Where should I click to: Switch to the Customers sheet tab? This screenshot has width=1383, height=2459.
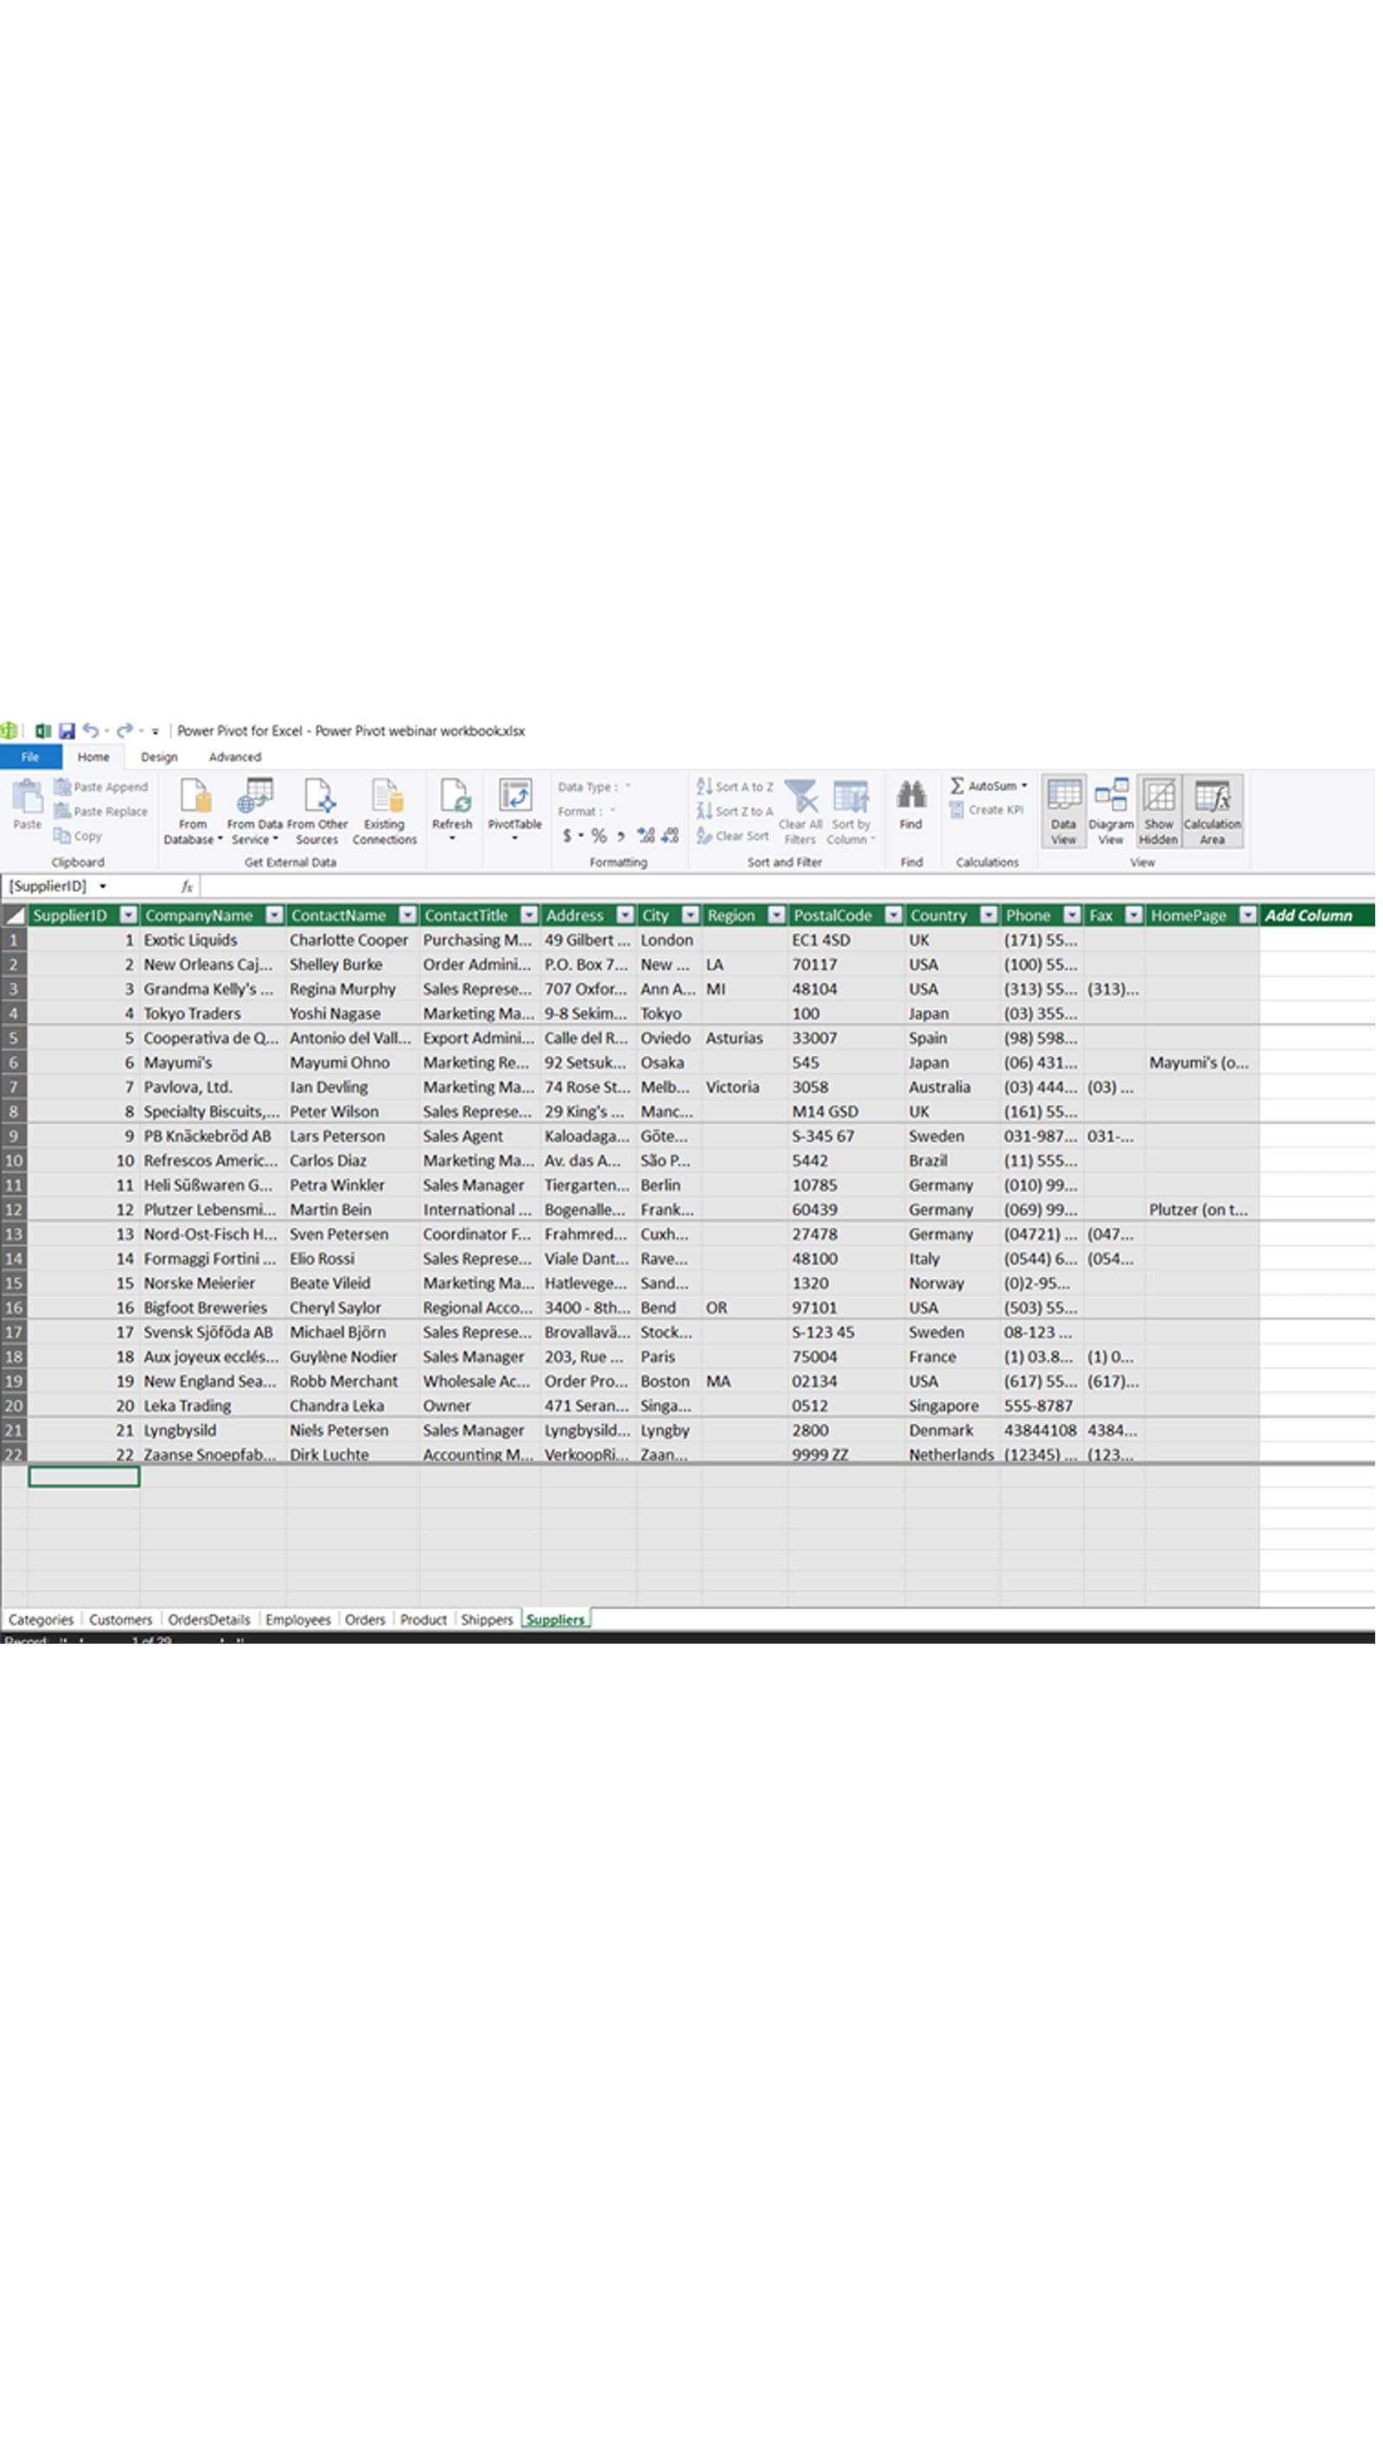click(x=120, y=1621)
